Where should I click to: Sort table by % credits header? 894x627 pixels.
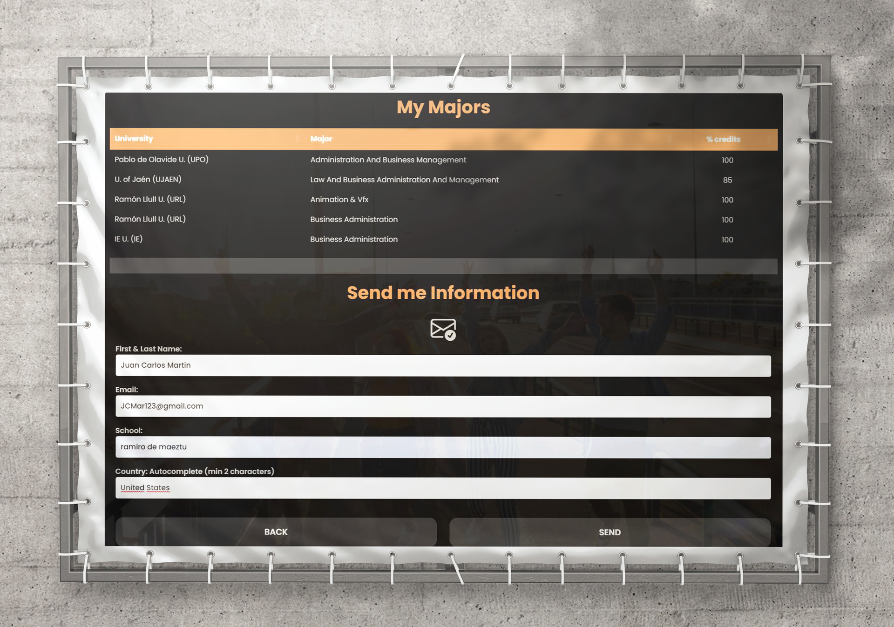[723, 139]
